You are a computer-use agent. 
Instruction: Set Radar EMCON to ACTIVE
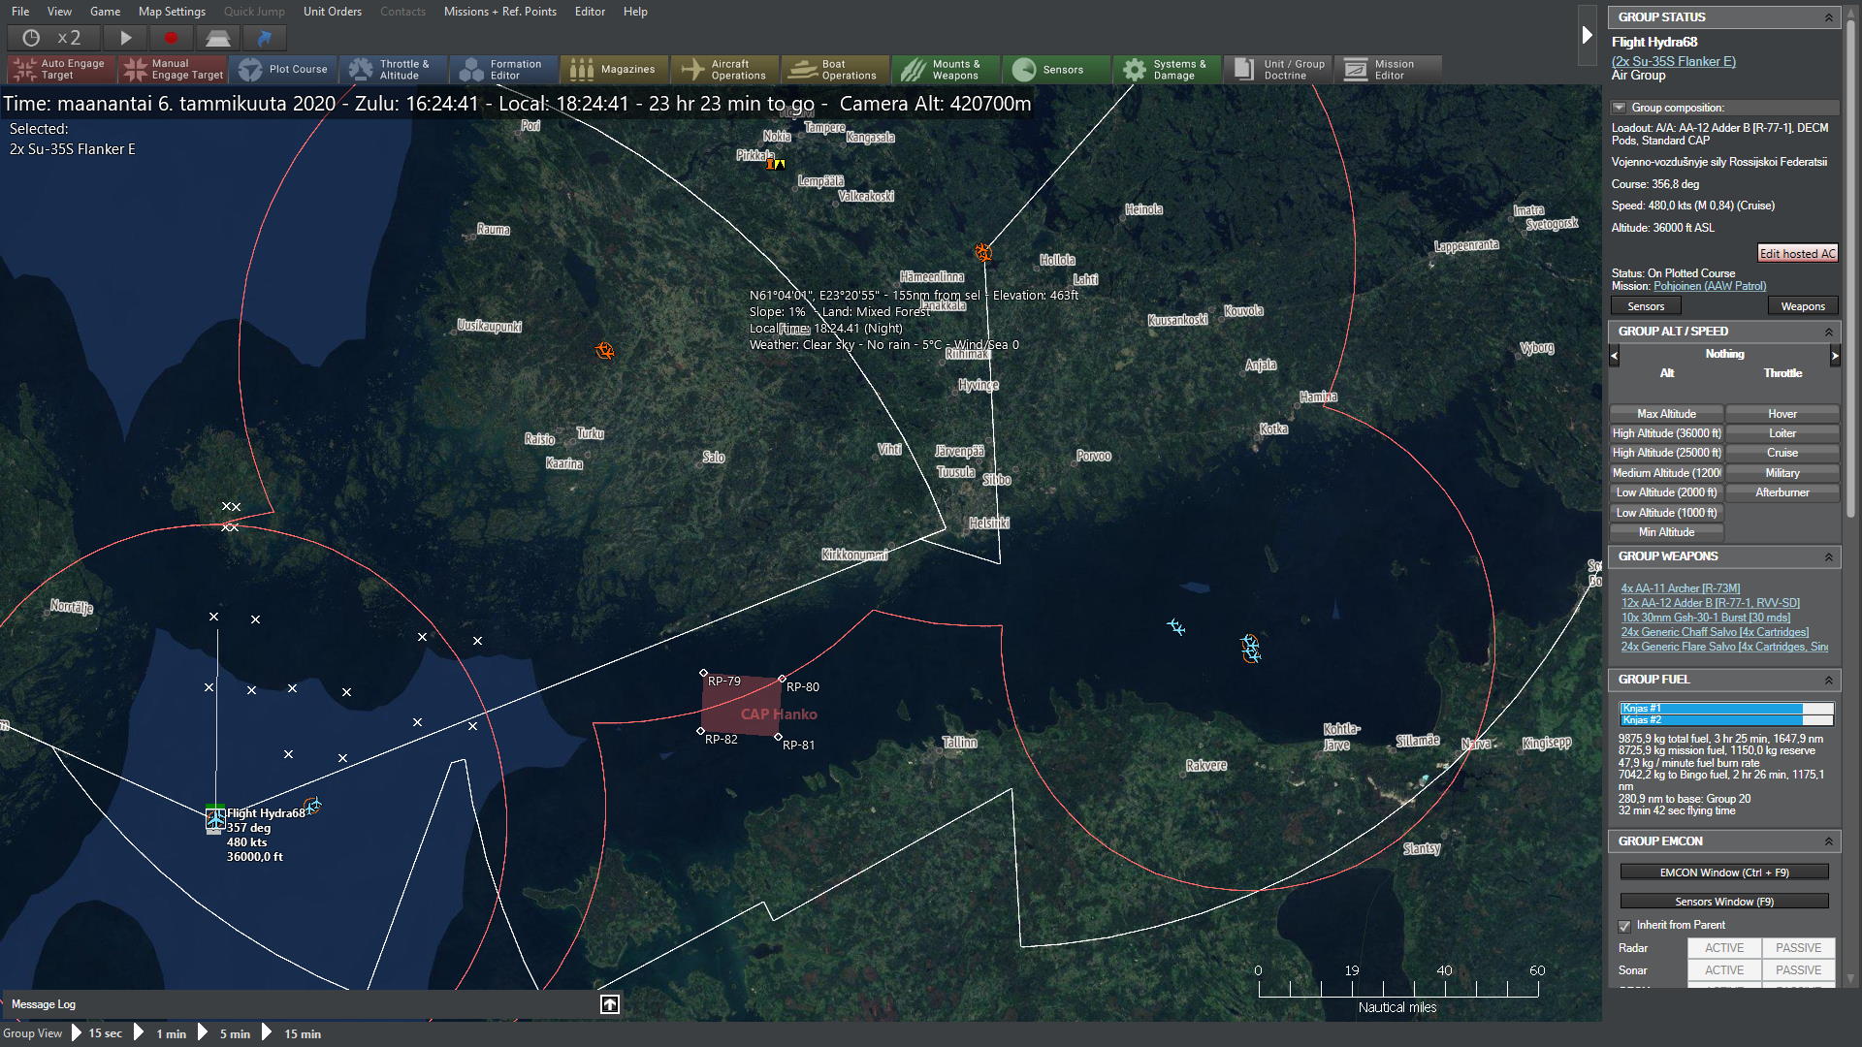click(x=1724, y=948)
